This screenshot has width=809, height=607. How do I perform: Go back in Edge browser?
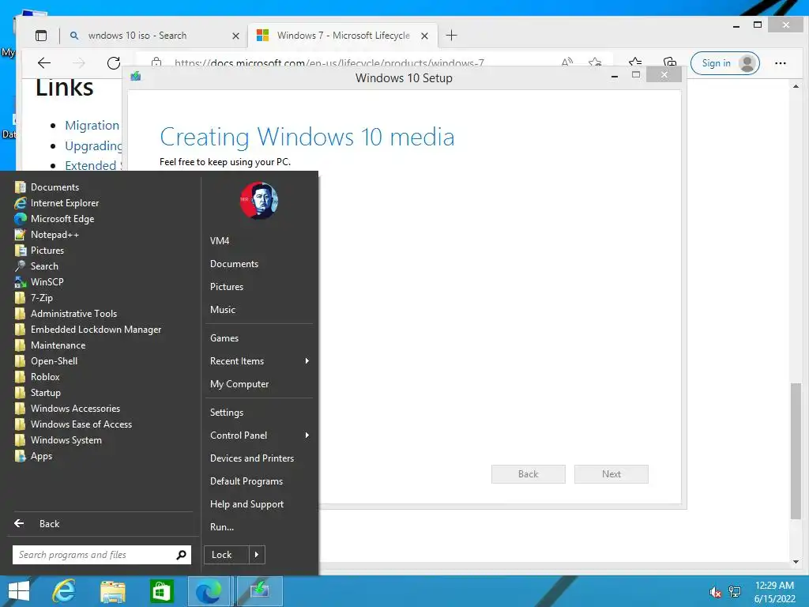[44, 63]
